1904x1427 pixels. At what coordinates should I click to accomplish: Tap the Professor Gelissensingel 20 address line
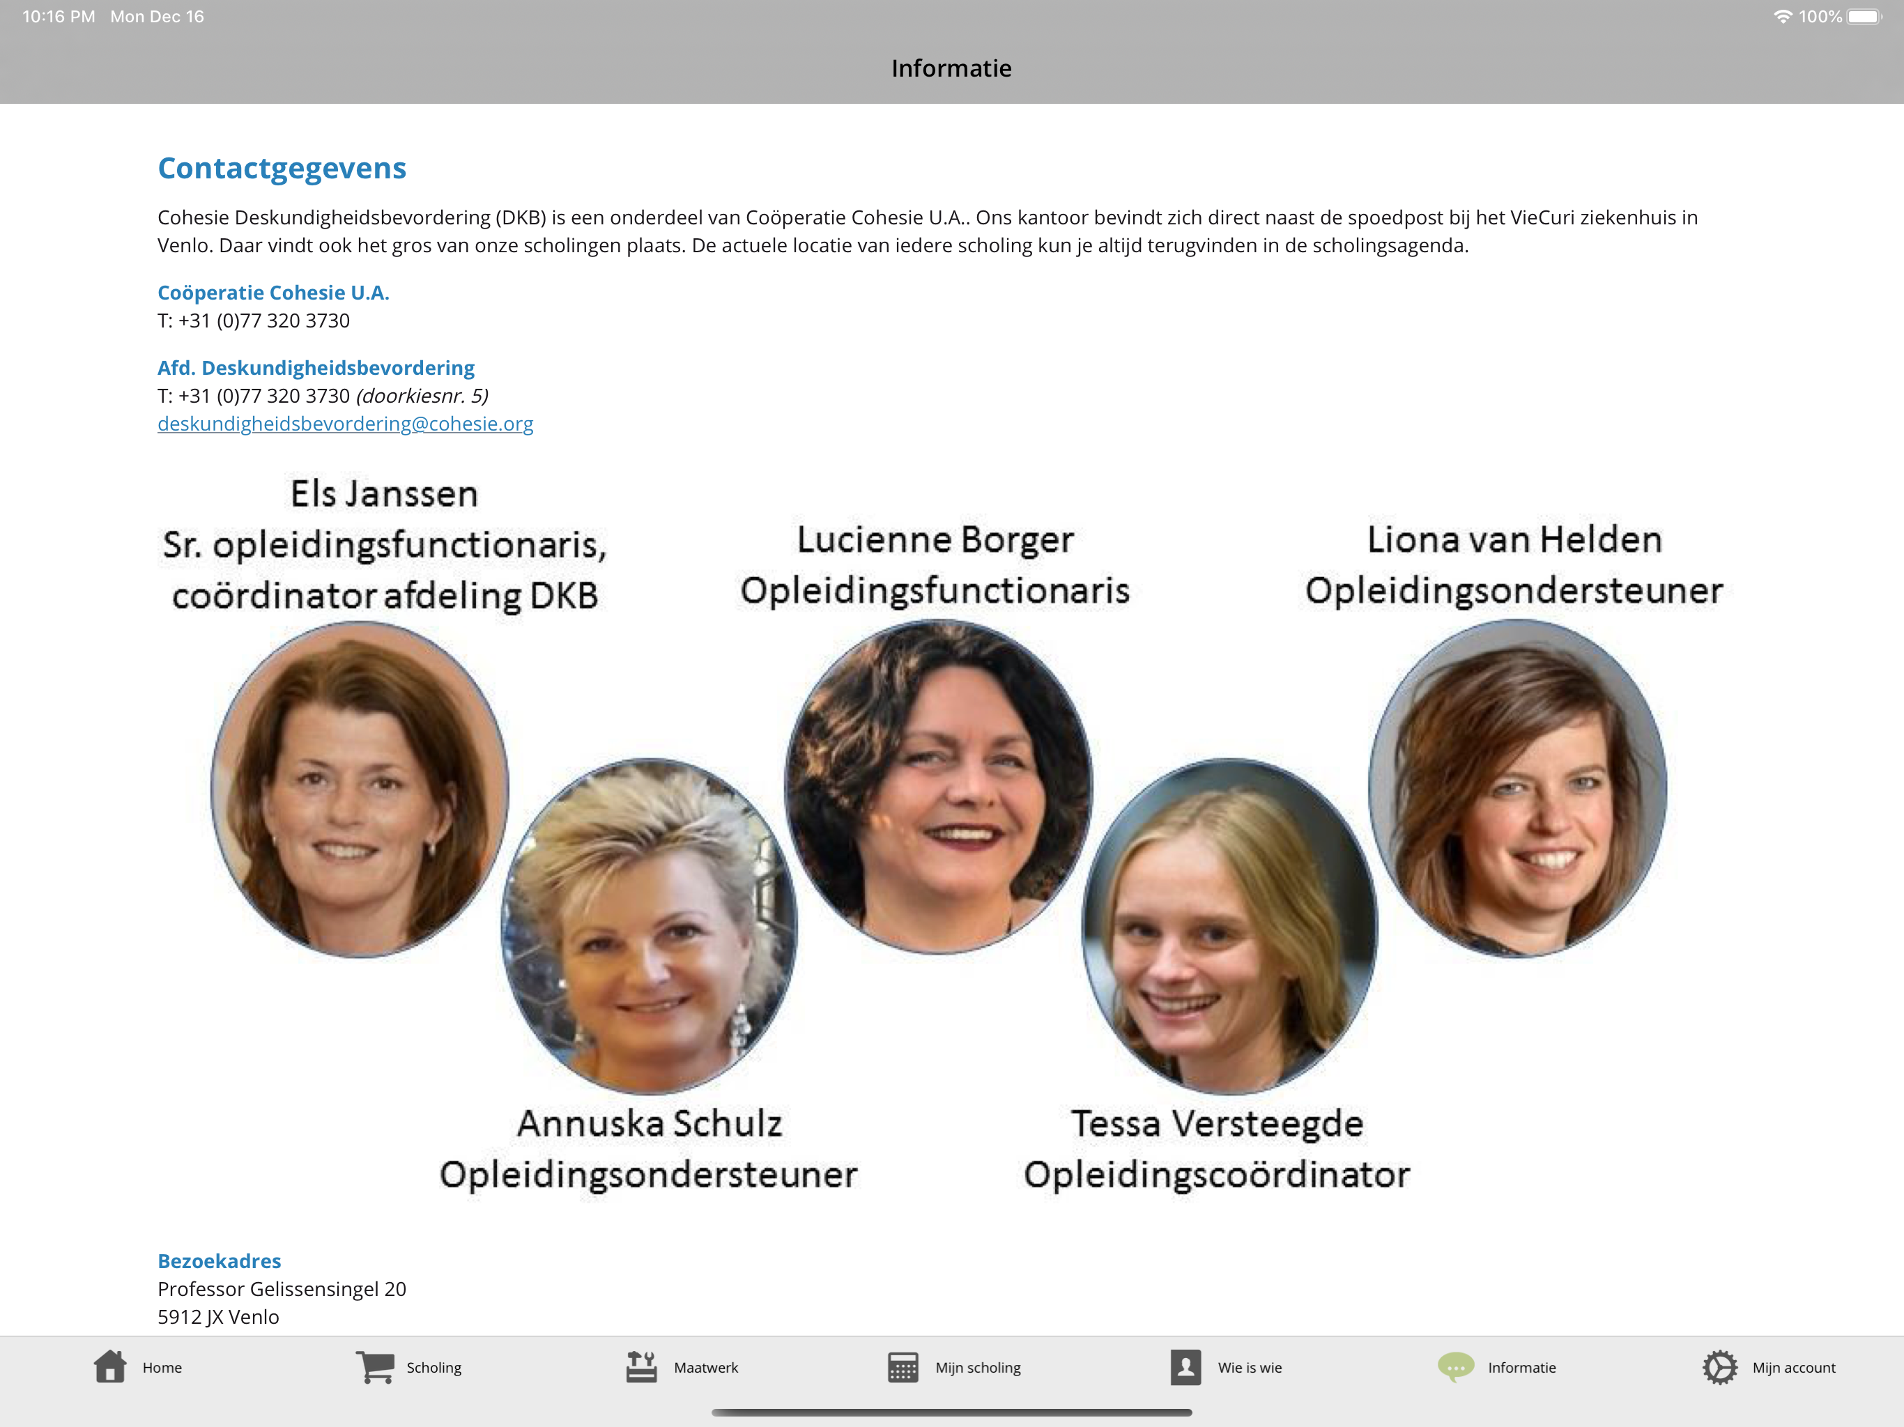pyautogui.click(x=282, y=1289)
